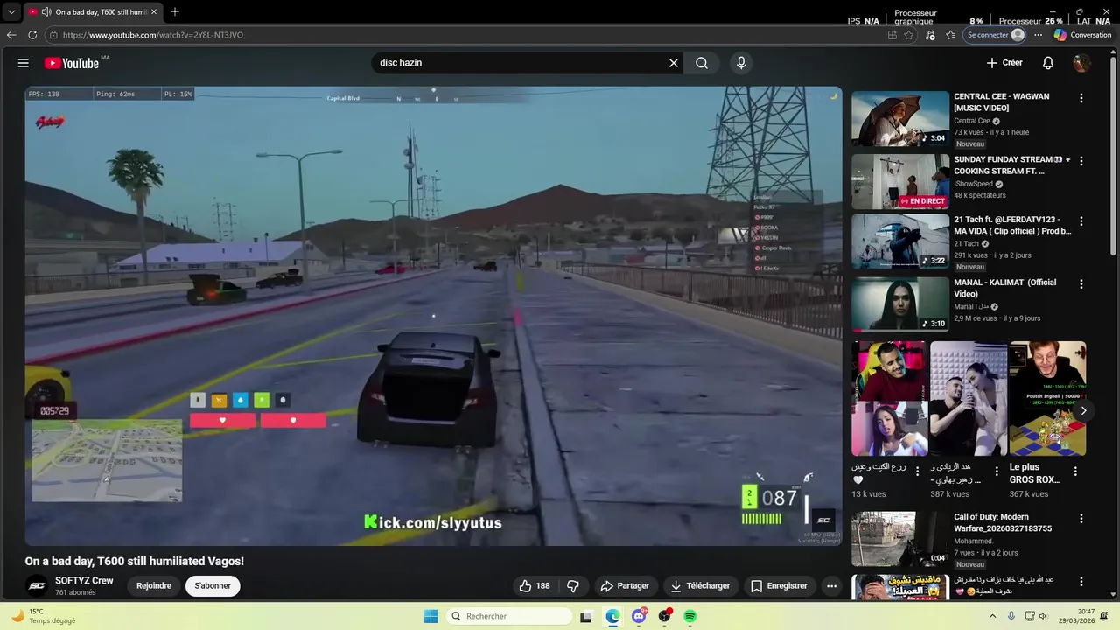Open options for SUNDAY FUNDAY STREAM video

point(1081,161)
